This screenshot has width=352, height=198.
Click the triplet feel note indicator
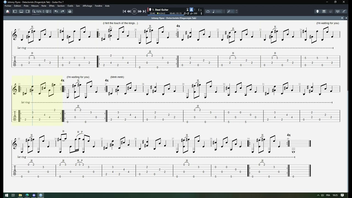coord(186,13)
